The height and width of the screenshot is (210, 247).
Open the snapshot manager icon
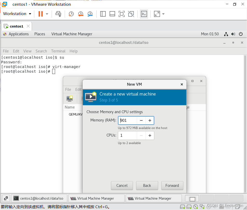90,14
